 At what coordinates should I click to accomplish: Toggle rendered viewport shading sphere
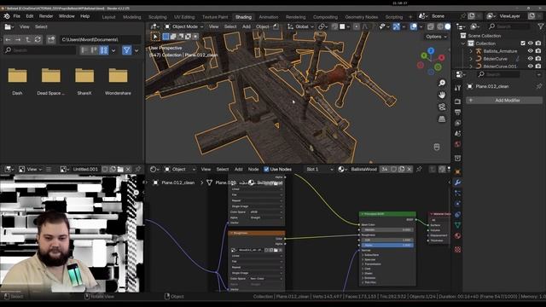pyautogui.click(x=448, y=26)
